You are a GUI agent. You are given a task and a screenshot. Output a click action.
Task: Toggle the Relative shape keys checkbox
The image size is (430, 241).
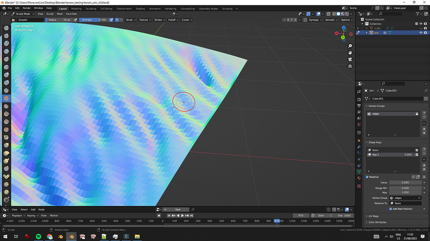click(367, 177)
